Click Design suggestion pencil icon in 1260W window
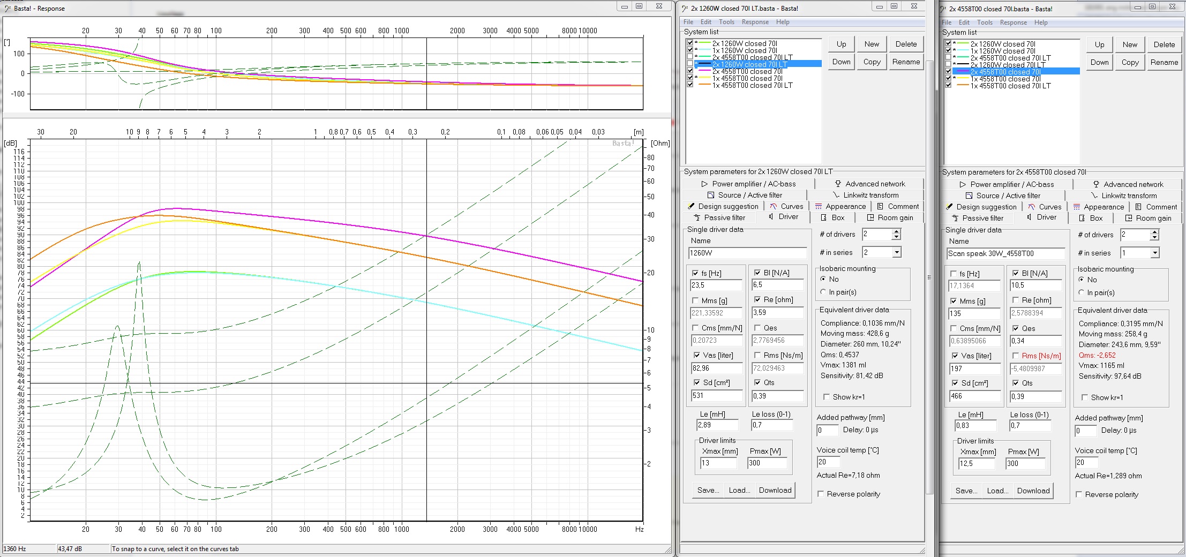 pyautogui.click(x=692, y=206)
